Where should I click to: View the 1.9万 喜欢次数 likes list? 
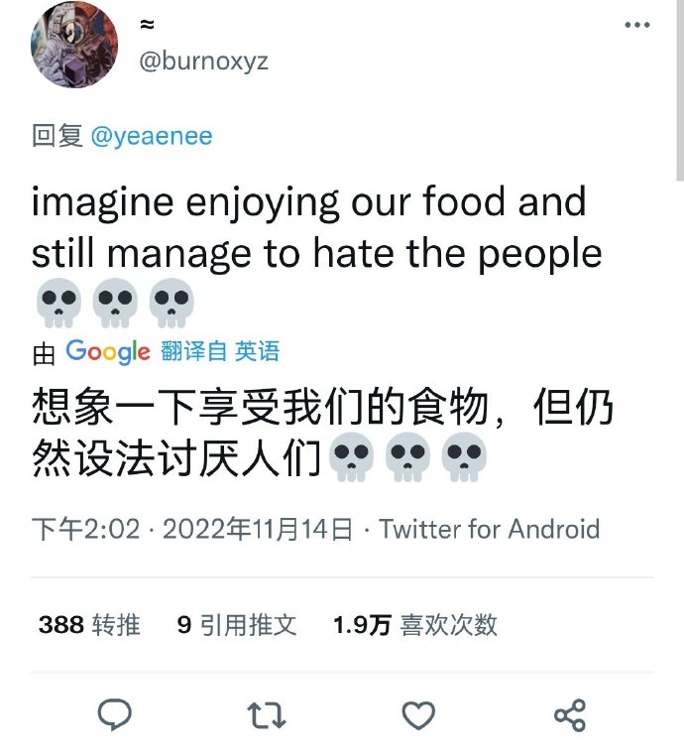pos(414,625)
